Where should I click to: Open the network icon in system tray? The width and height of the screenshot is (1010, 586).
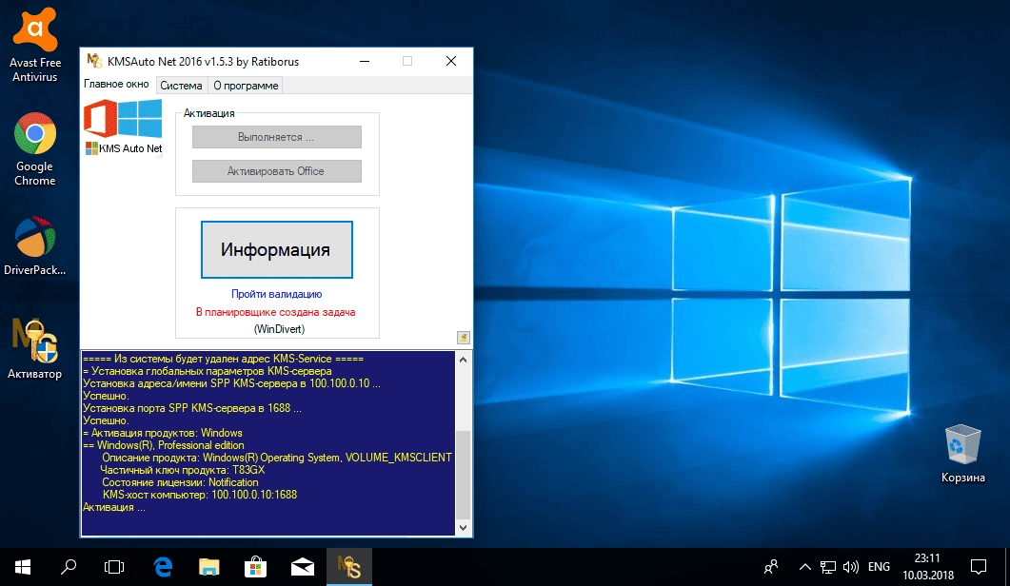pos(828,567)
